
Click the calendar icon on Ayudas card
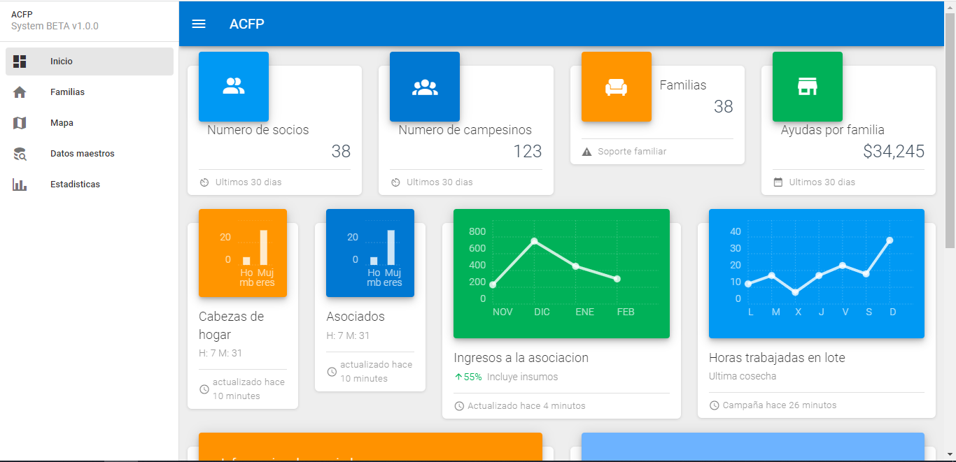(x=778, y=182)
